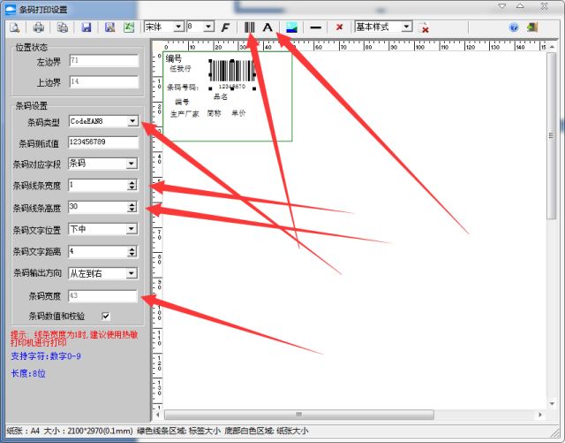Select the line drawing tool icon
Image resolution: width=565 pixels, height=443 pixels.
(315, 27)
